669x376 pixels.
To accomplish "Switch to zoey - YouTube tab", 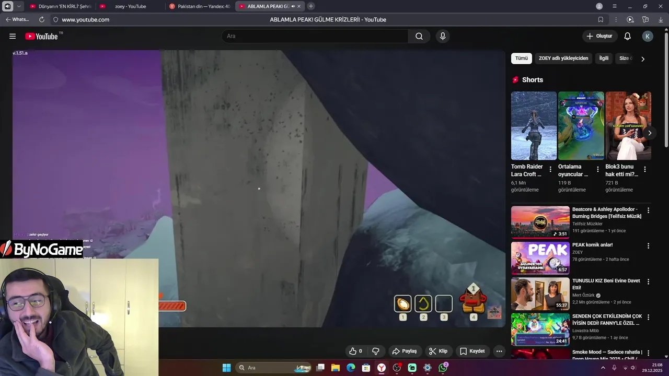I will point(130,6).
